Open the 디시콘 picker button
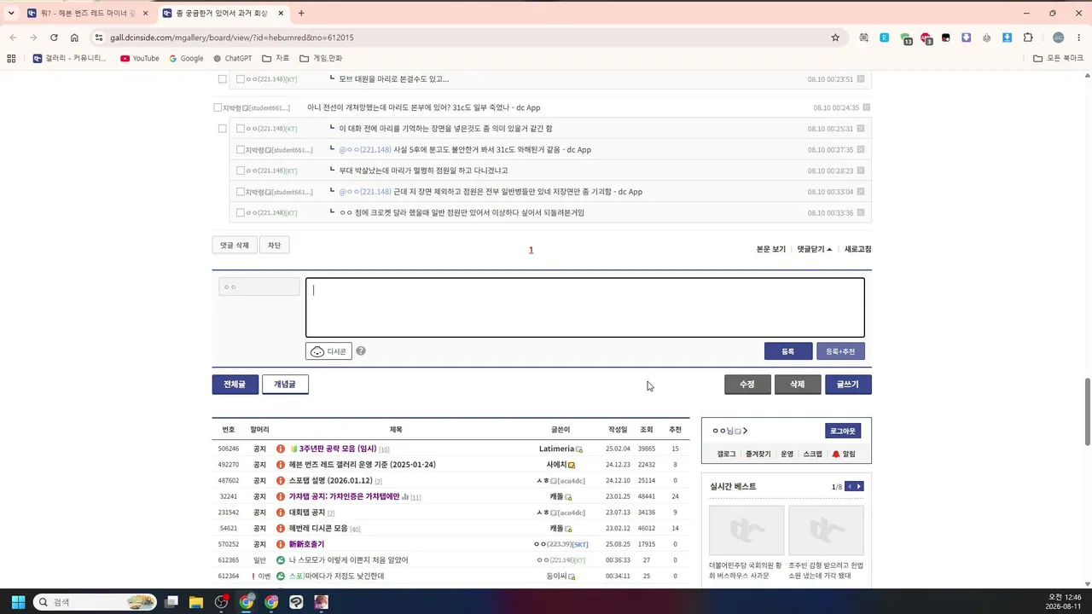The height and width of the screenshot is (614, 1092). [328, 351]
